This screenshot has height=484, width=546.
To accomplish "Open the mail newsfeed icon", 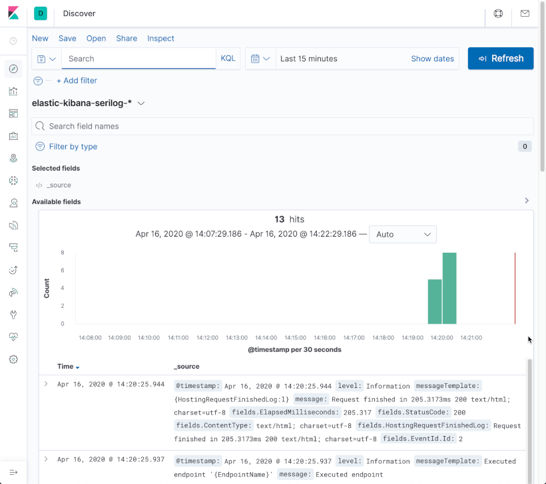I will point(525,13).
